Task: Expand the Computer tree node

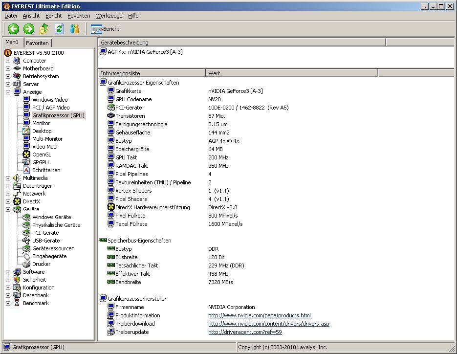Action: [8, 61]
